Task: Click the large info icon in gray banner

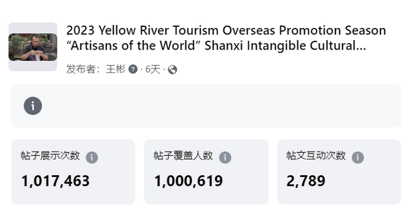Action: click(33, 106)
